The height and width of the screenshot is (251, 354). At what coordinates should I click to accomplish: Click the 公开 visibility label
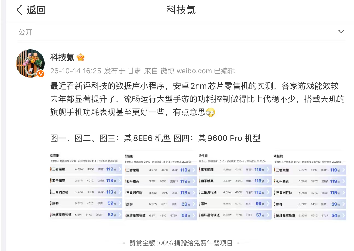click(x=25, y=32)
